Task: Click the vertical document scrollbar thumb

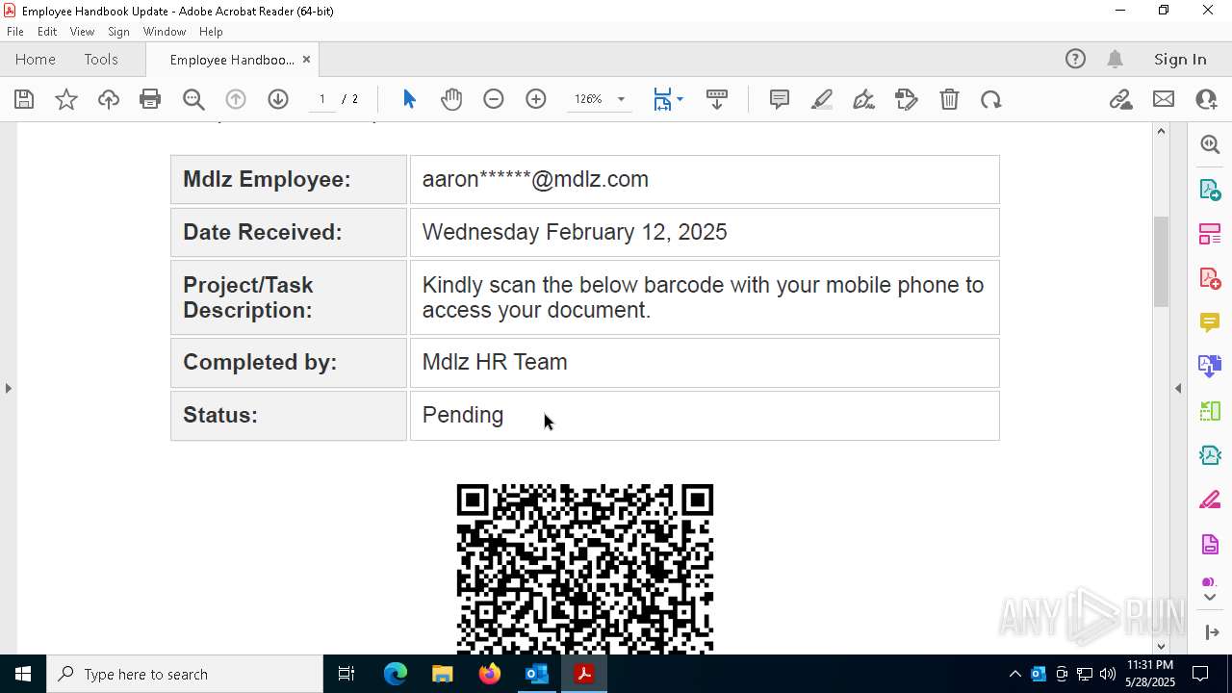Action: (x=1161, y=262)
